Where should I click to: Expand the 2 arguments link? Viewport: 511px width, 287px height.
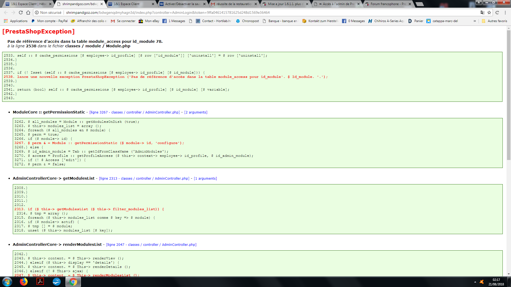(x=196, y=112)
